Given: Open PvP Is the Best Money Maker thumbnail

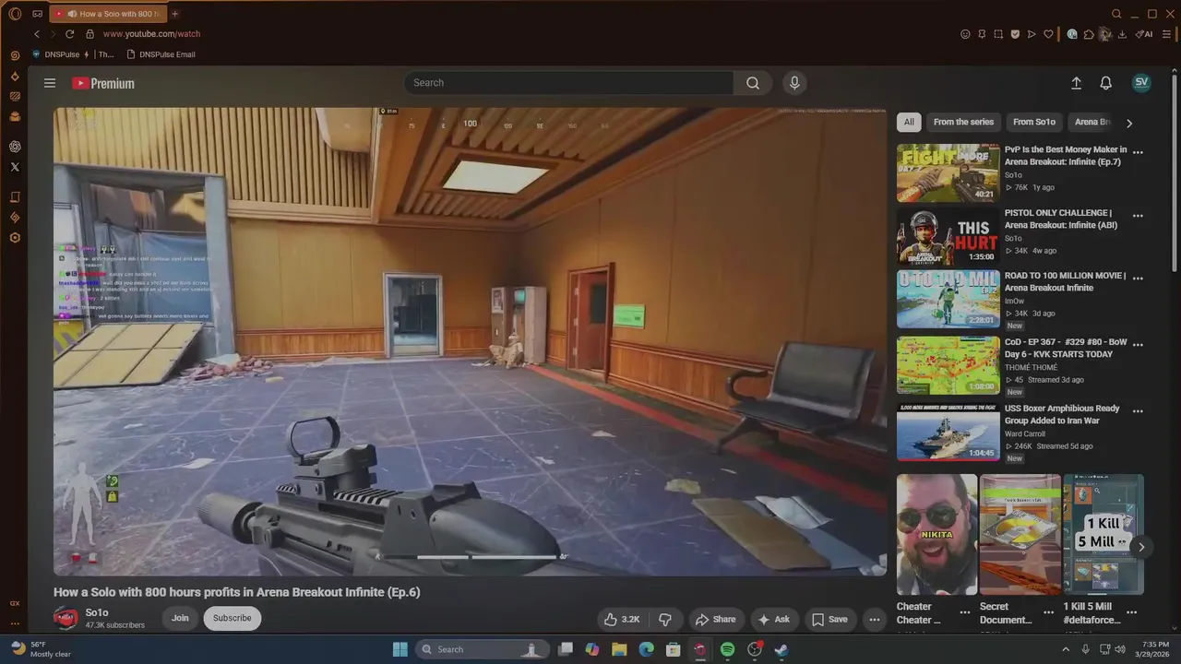Looking at the screenshot, I should coord(948,172).
